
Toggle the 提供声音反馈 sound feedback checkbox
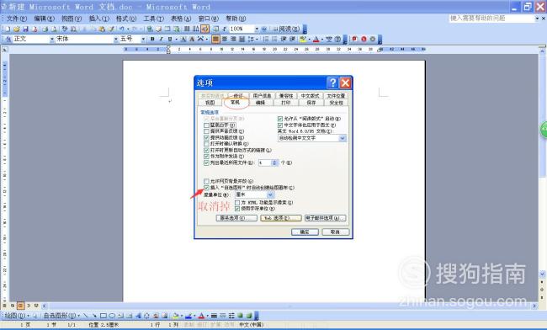point(206,131)
